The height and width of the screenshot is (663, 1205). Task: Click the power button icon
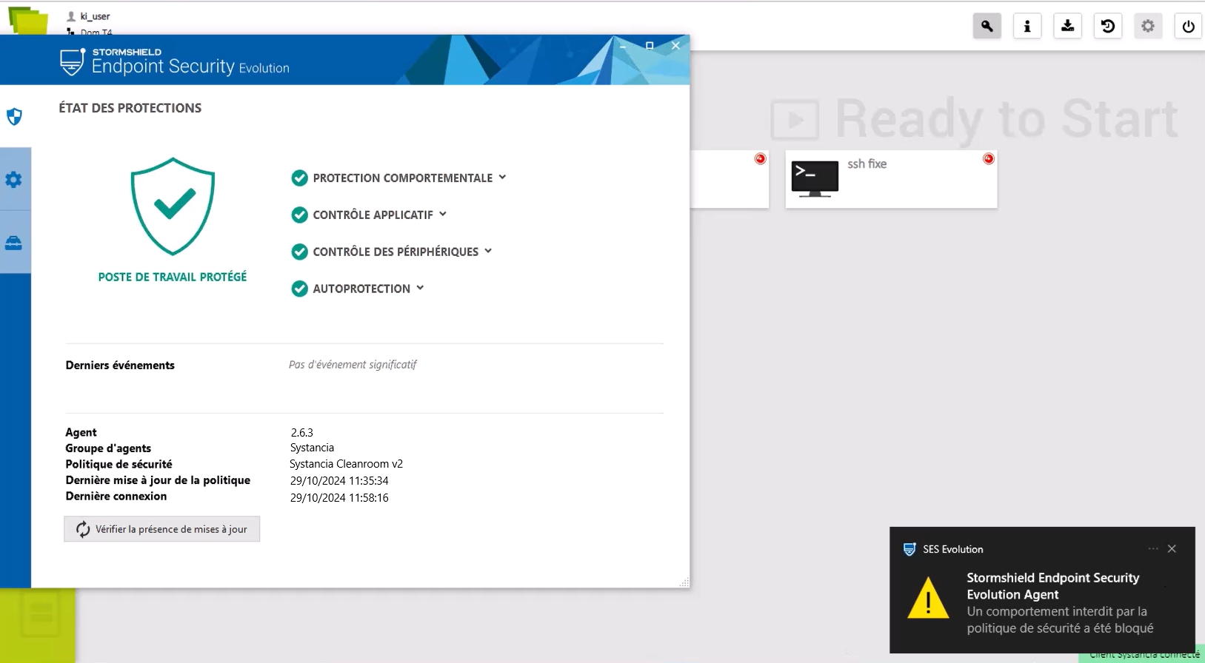[1188, 26]
